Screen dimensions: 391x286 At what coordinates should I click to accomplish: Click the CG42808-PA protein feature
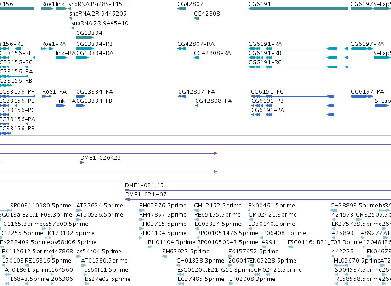(x=197, y=106)
